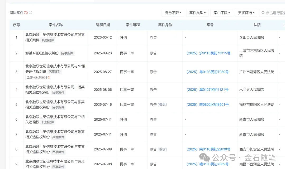Open case number (2025)陕0802民初8501号

(208, 105)
